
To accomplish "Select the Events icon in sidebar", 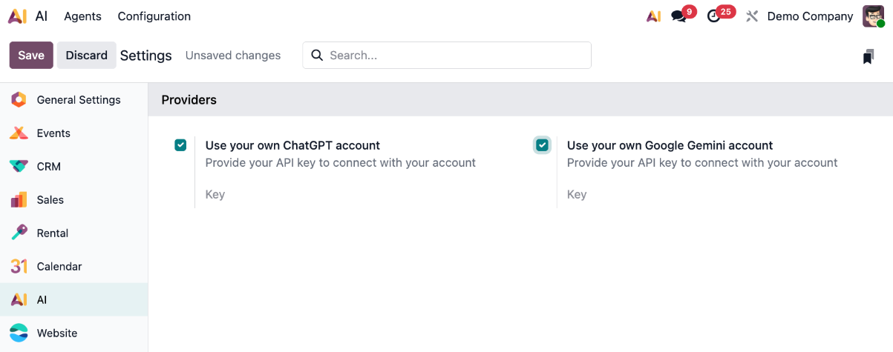I will tap(19, 133).
